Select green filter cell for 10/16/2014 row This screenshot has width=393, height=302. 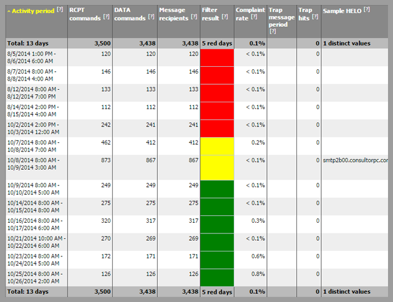(217, 225)
